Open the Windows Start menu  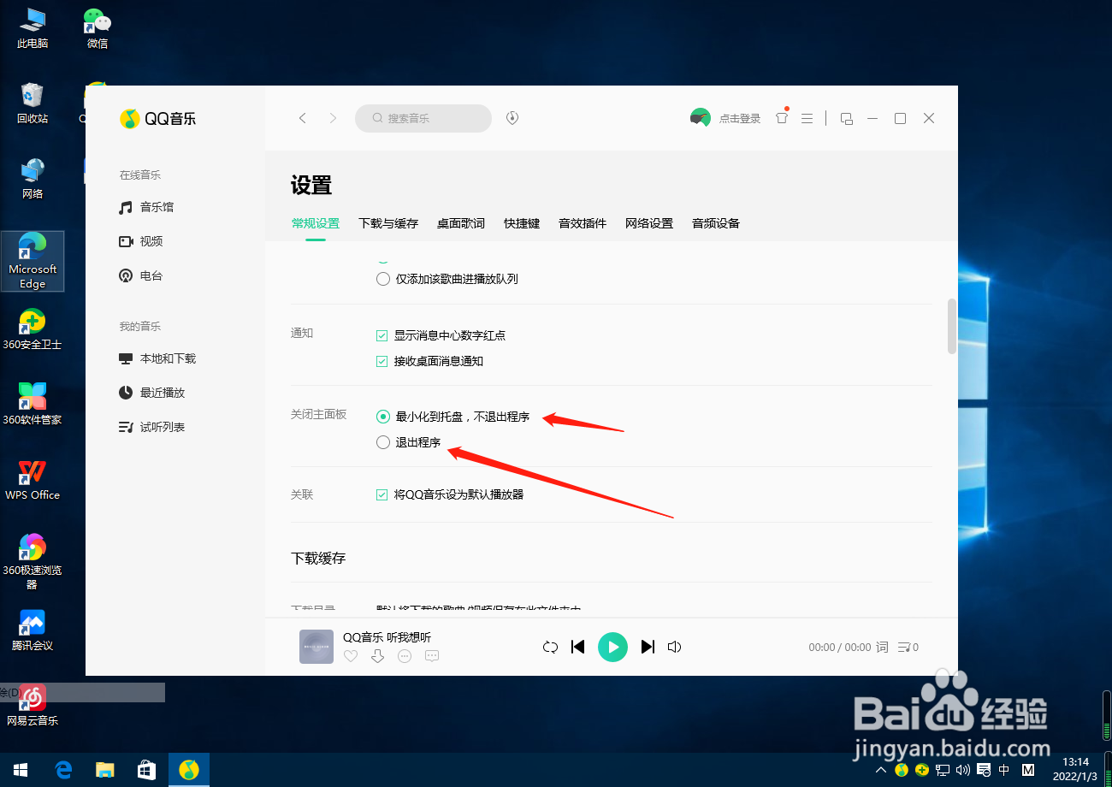[20, 769]
